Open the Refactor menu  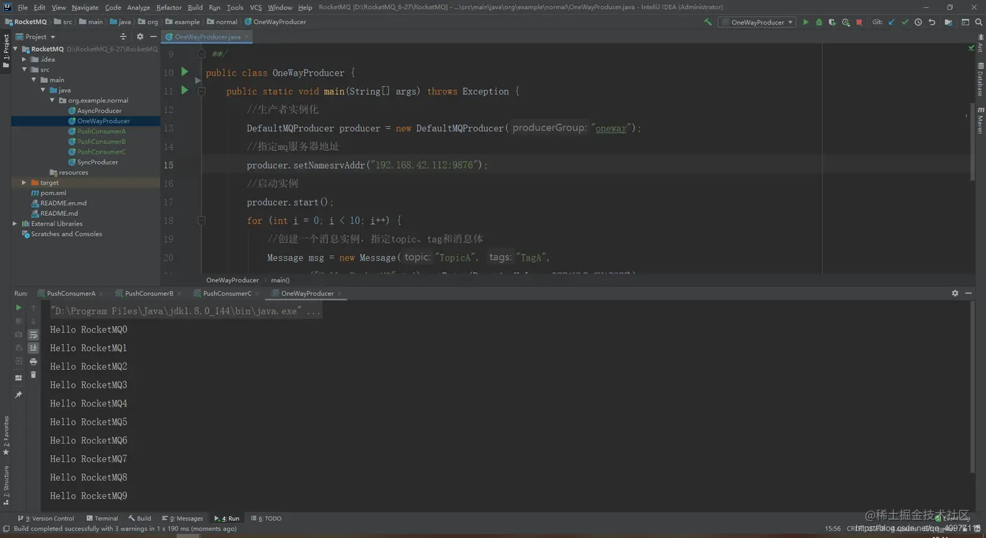(169, 7)
